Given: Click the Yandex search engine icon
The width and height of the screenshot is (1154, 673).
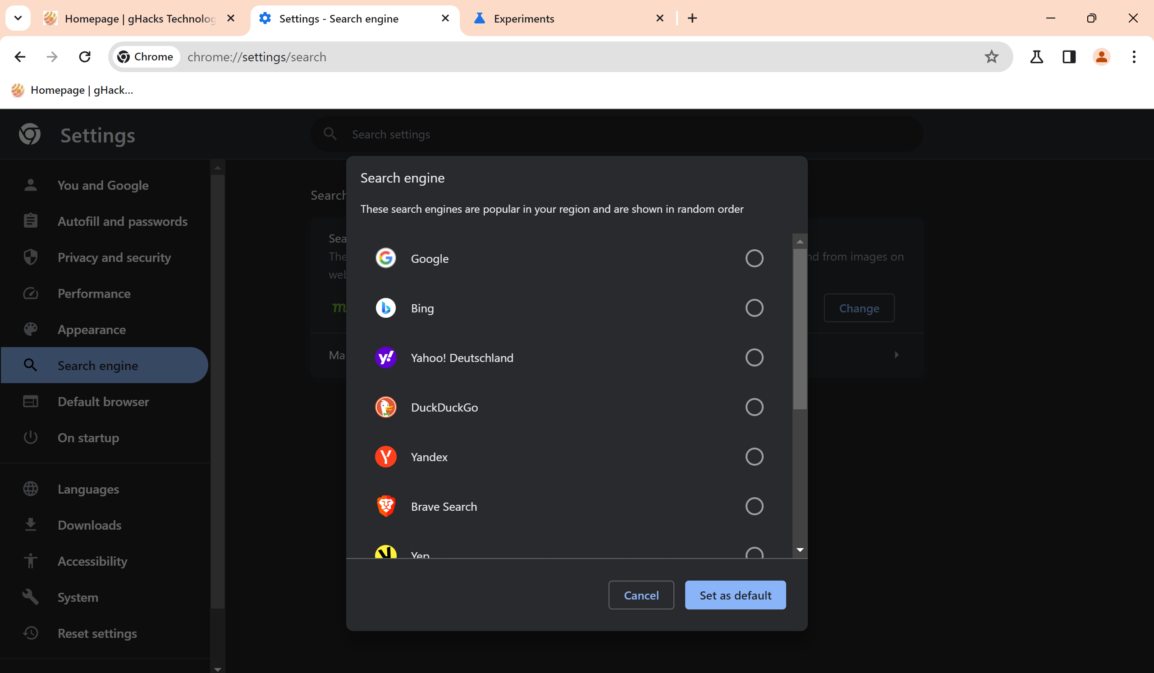Looking at the screenshot, I should point(387,457).
